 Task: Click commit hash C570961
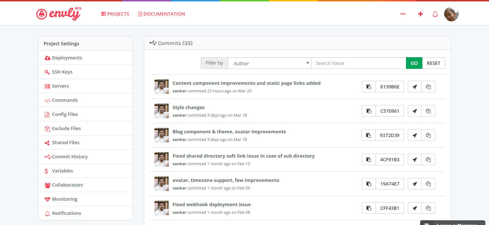click(390, 111)
